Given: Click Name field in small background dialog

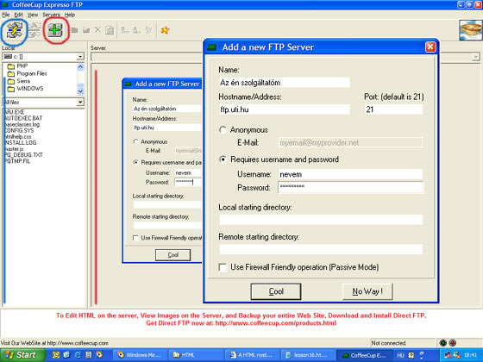Looking at the screenshot, I should (167, 109).
